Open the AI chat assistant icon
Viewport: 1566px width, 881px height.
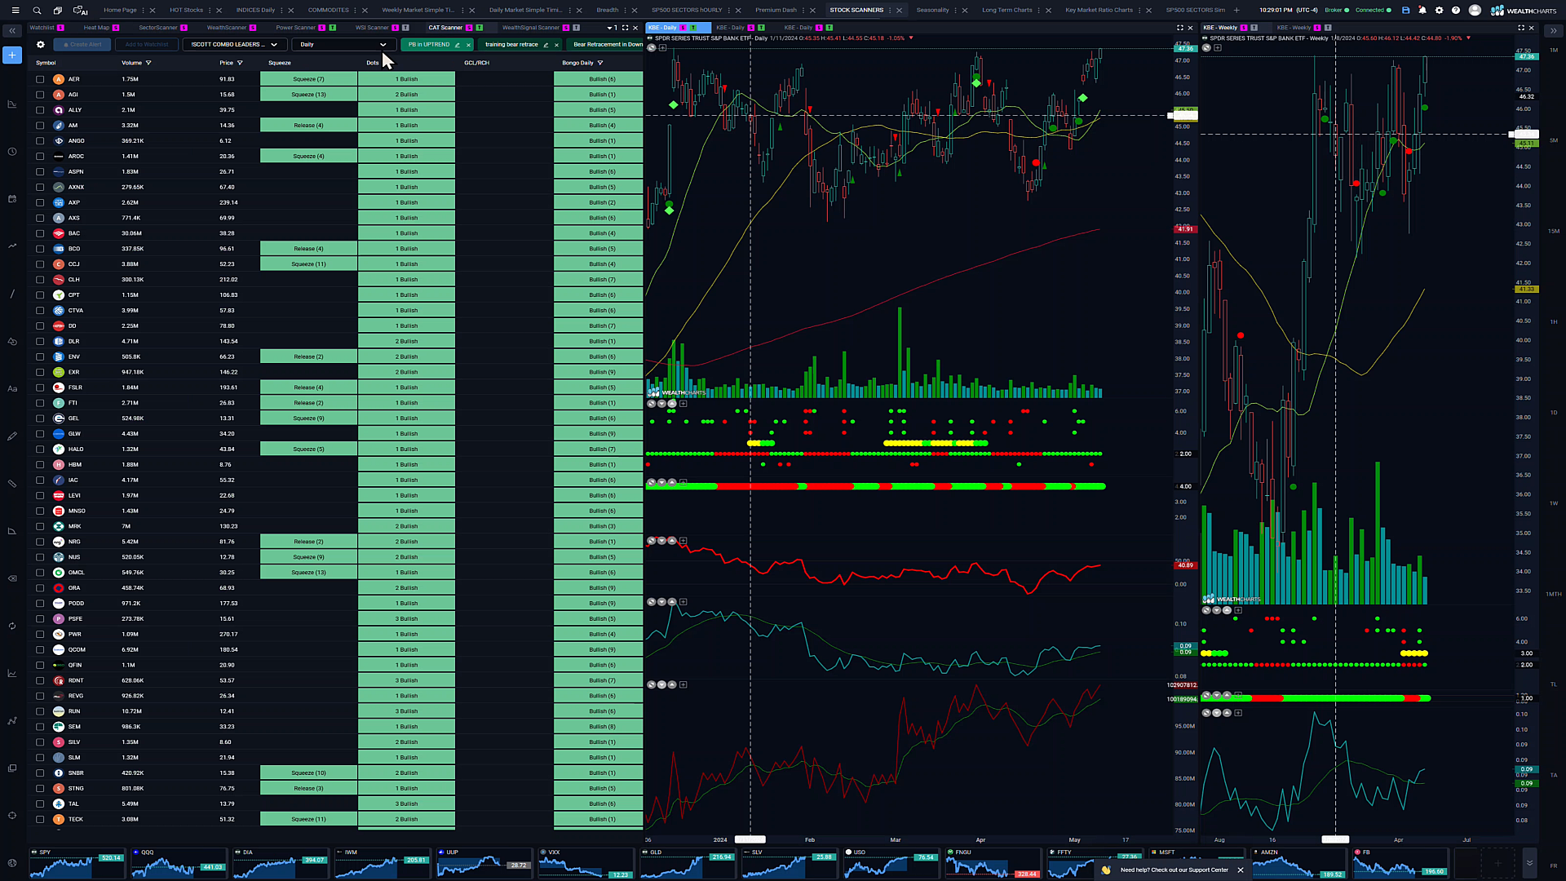[x=80, y=11]
